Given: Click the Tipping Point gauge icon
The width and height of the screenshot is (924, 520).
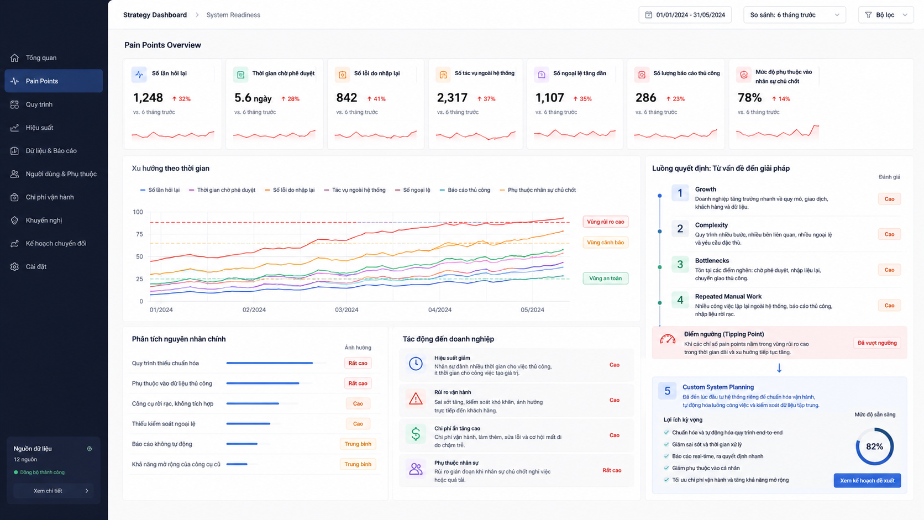Looking at the screenshot, I should 668,339.
